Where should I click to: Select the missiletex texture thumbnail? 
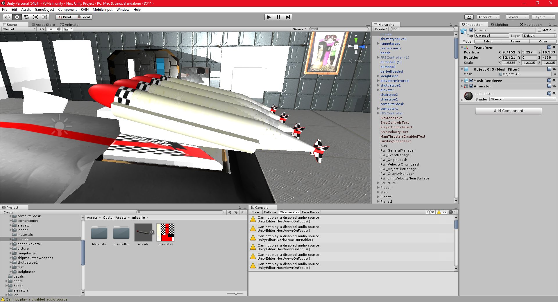[x=165, y=232]
